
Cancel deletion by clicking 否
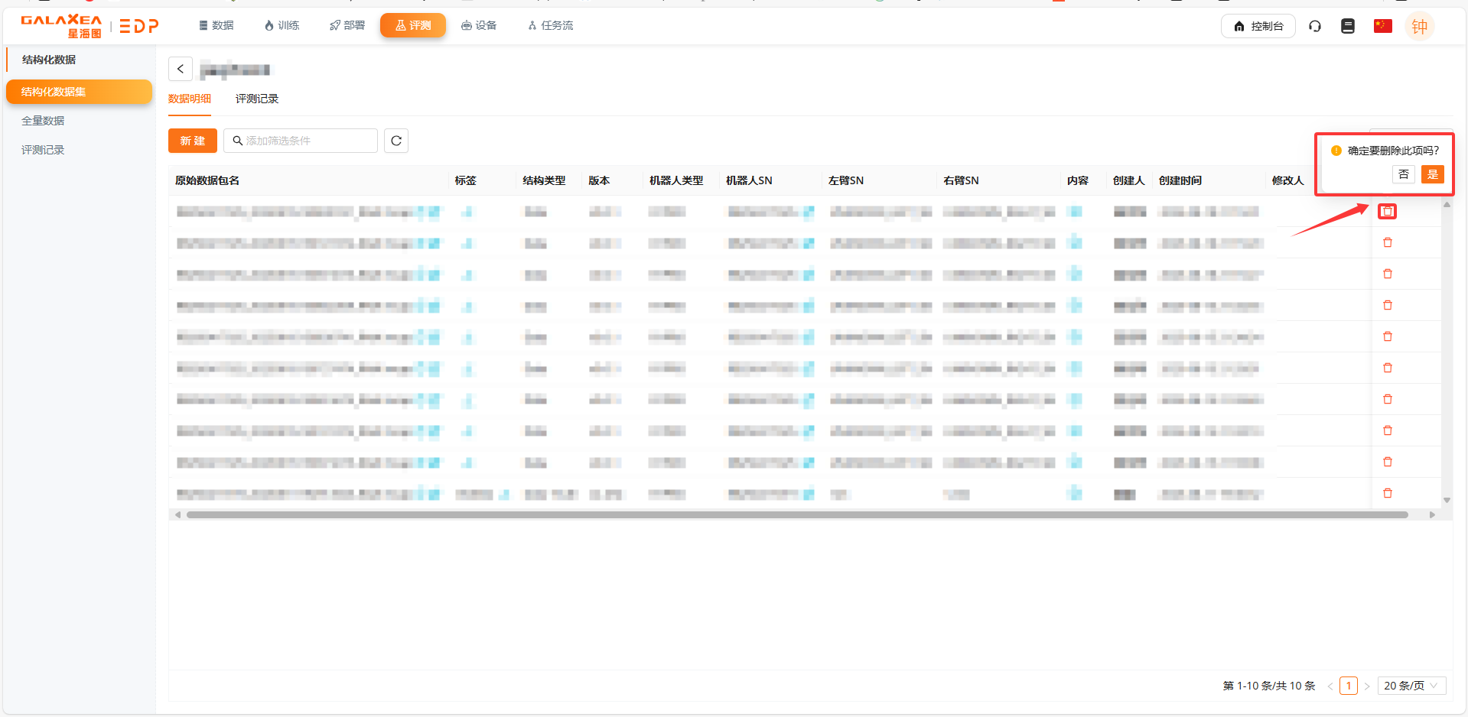(1403, 174)
